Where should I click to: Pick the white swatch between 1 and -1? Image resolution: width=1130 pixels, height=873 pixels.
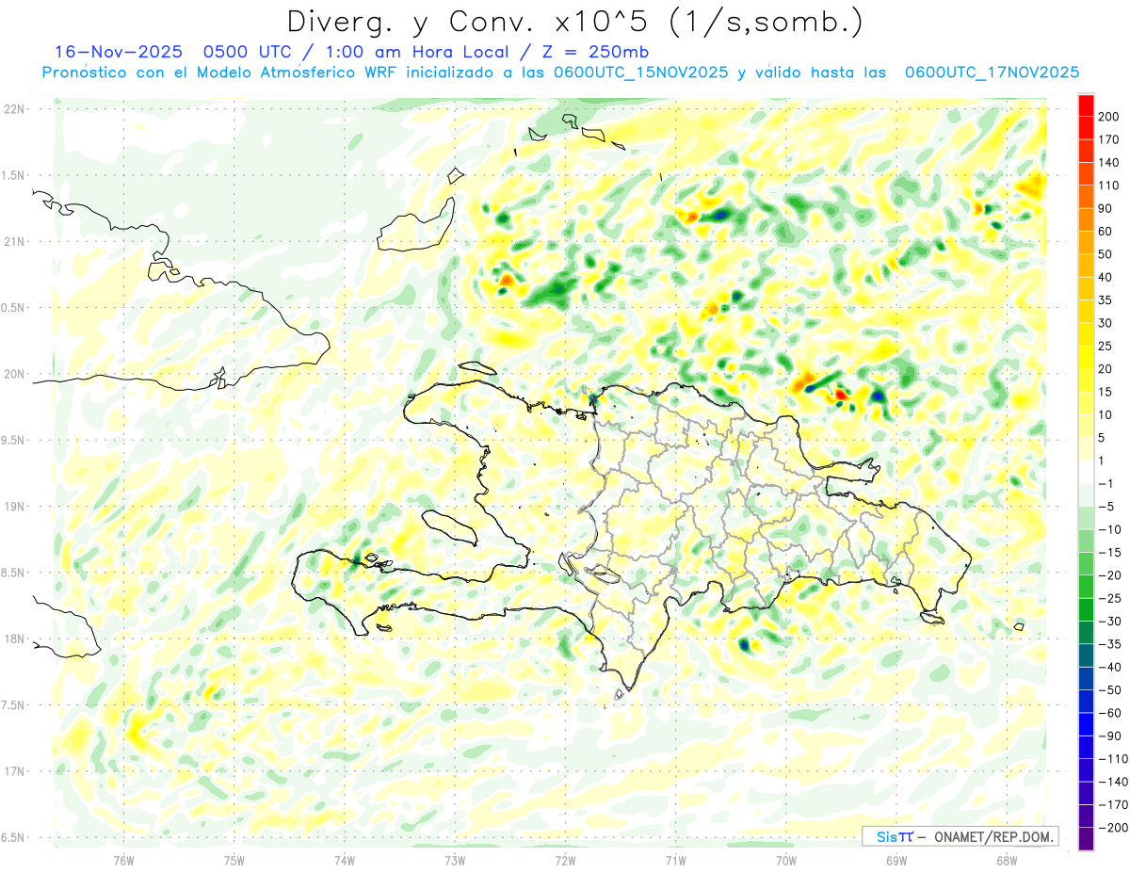click(1086, 472)
